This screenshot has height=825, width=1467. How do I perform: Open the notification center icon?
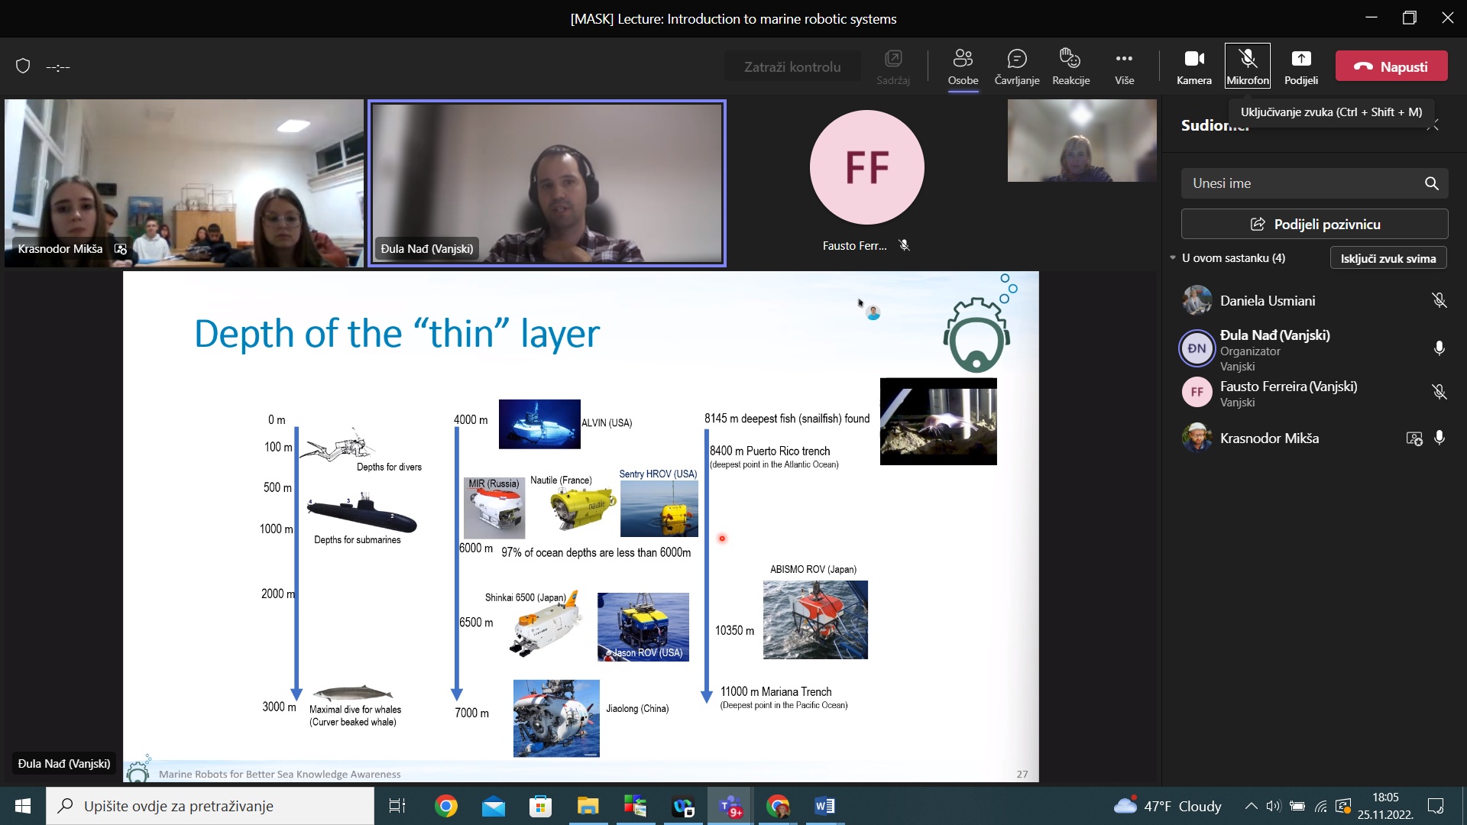point(1436,806)
